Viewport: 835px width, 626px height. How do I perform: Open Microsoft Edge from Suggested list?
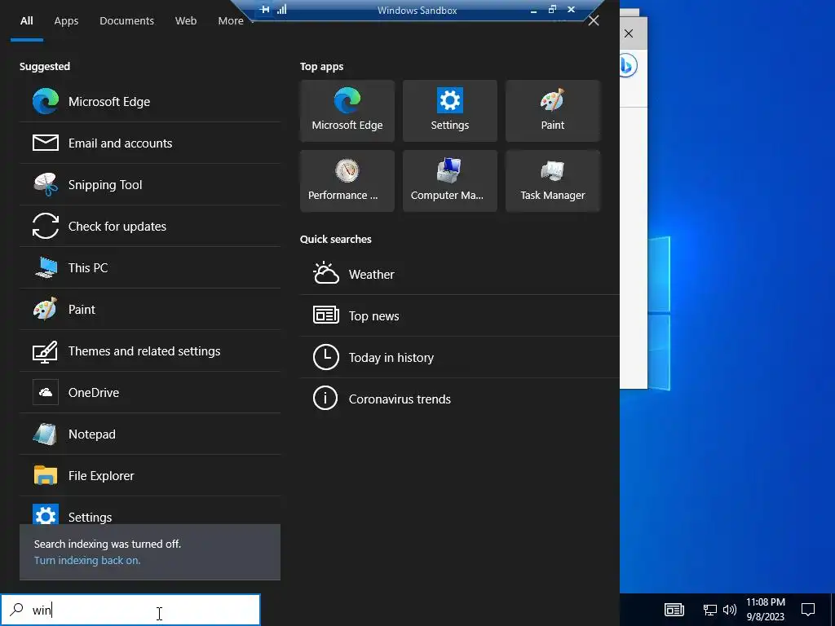(150, 101)
